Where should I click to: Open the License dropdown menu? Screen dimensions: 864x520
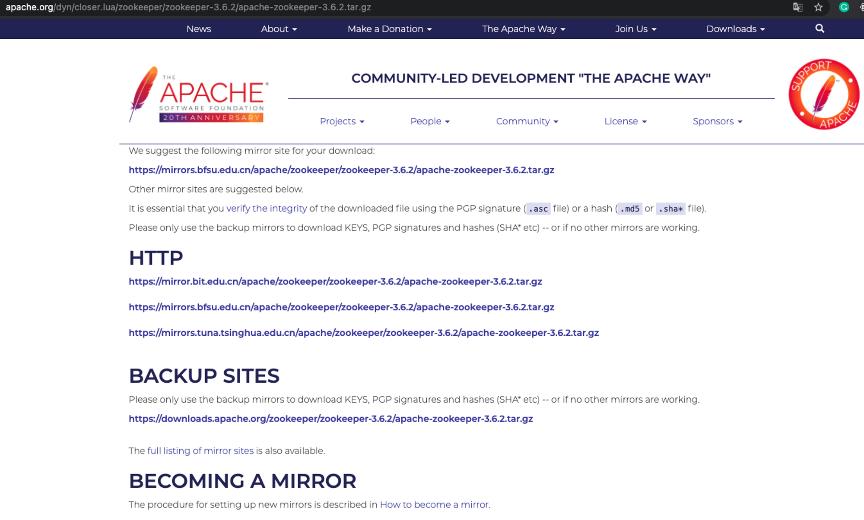[x=625, y=121]
